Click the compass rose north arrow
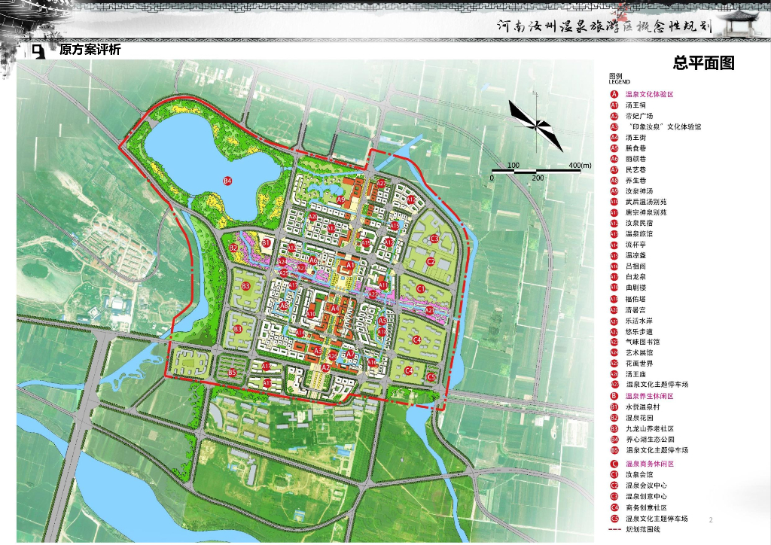Viewport: 771px width, 545px height. 536,122
